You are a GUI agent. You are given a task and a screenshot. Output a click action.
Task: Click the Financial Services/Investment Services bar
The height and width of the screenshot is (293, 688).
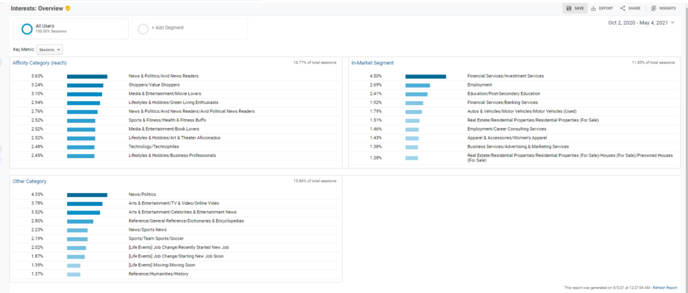tap(425, 76)
